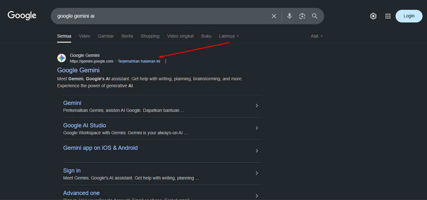Expand chevron on Gemini app on iOS row
The height and width of the screenshot is (200, 427).
coord(257,151)
